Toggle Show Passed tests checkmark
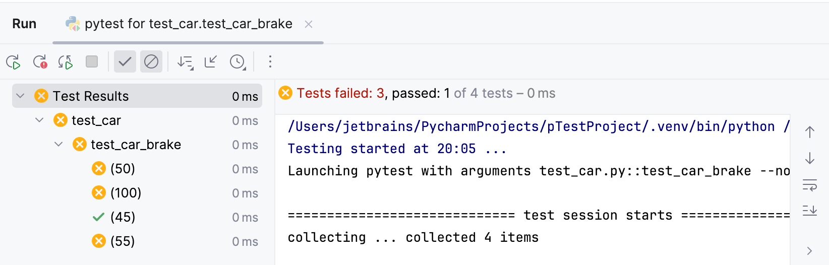829x265 pixels. pyautogui.click(x=125, y=61)
